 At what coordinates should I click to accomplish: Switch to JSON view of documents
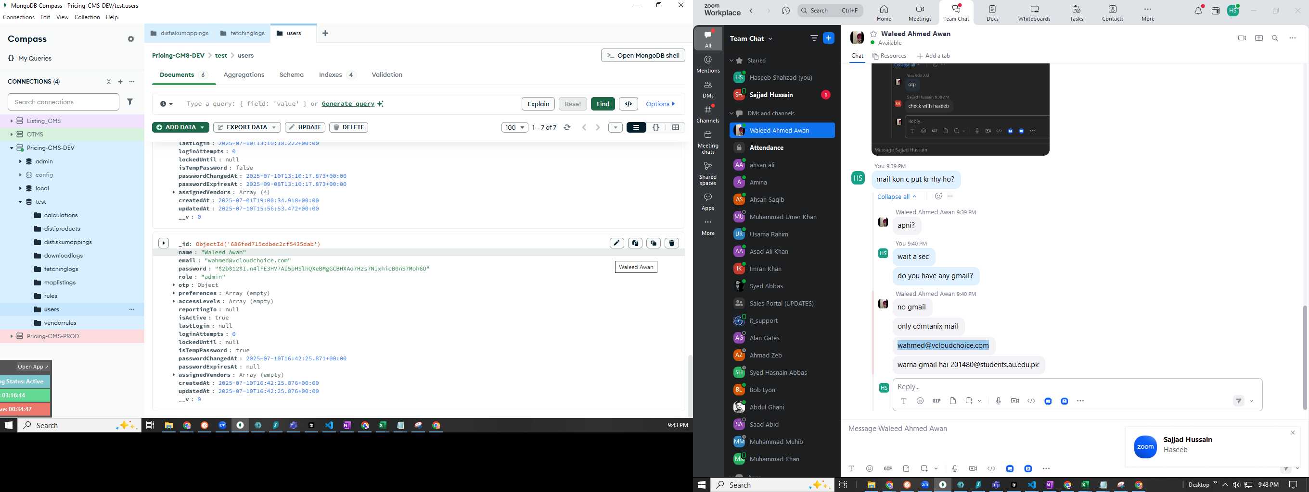656,127
